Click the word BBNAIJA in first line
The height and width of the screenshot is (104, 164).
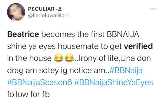click(x=123, y=34)
